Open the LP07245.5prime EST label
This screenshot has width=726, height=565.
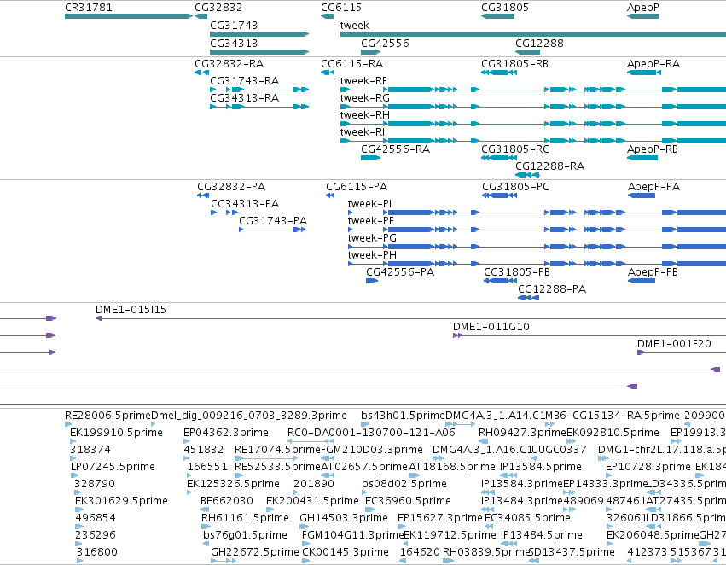pyautogui.click(x=113, y=467)
